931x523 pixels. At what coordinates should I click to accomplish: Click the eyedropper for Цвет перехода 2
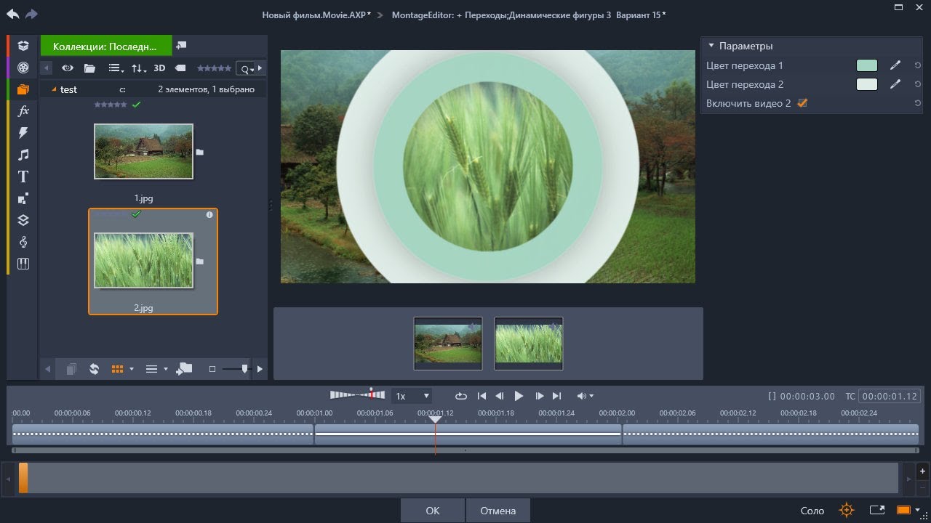(x=895, y=84)
